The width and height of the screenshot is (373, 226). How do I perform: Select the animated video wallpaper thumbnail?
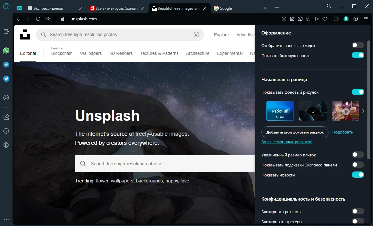click(345, 111)
